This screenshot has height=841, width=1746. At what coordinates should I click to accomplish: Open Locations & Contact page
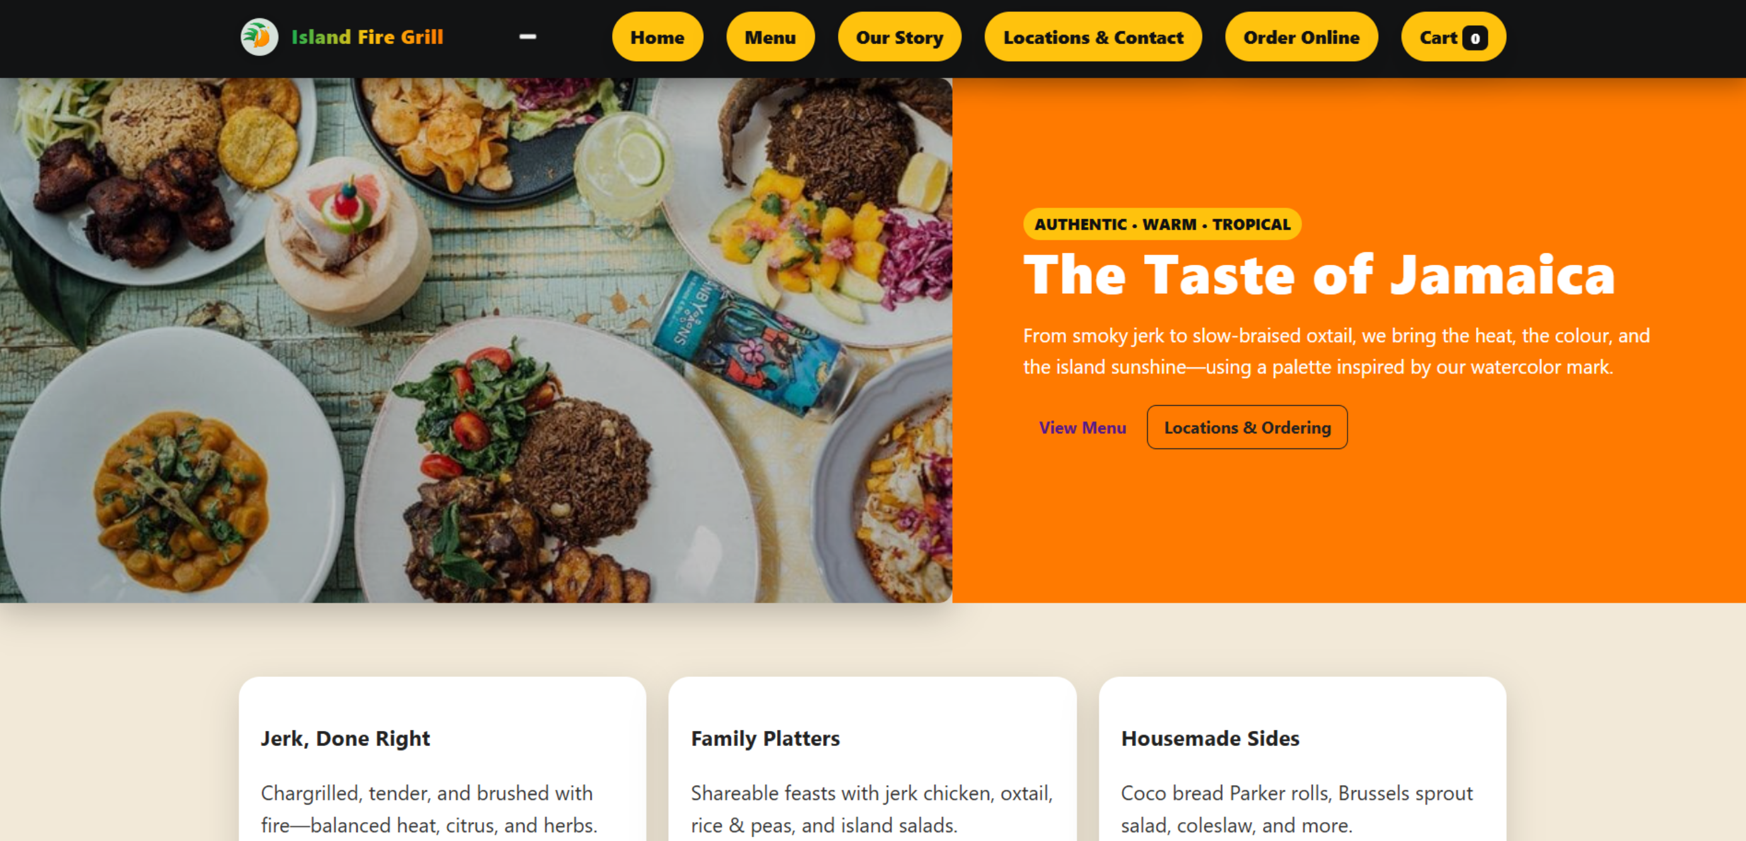[x=1092, y=37]
